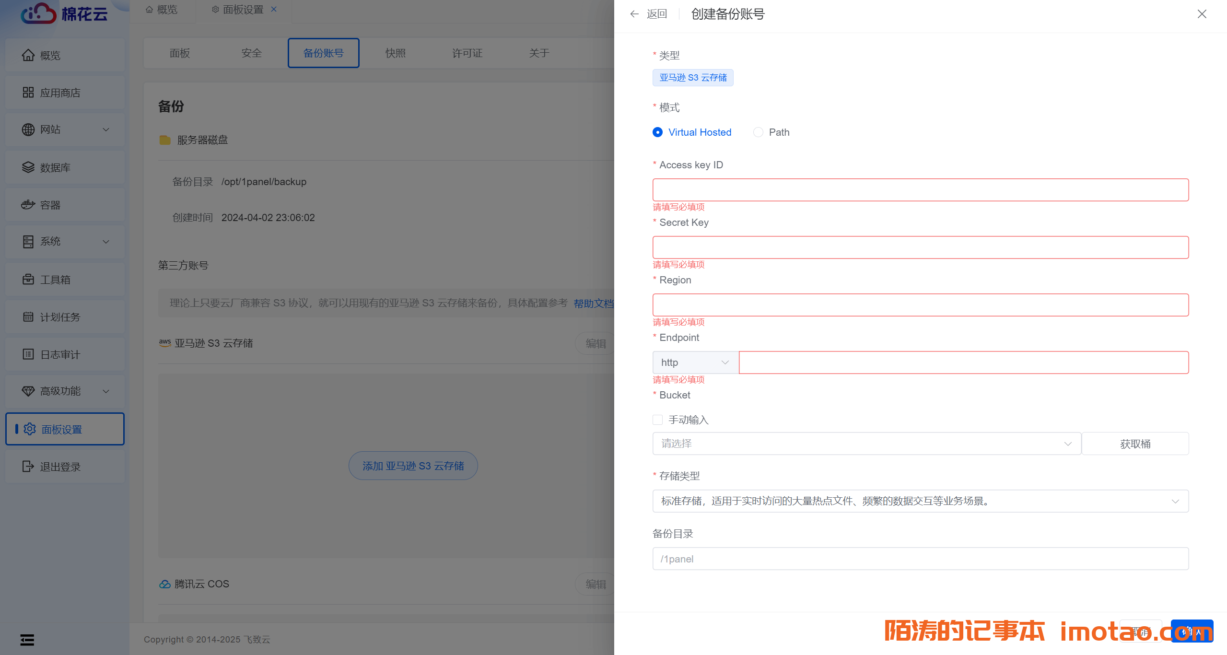The image size is (1227, 655).
Task: Open the 请选择 bucket dropdown
Action: point(866,444)
